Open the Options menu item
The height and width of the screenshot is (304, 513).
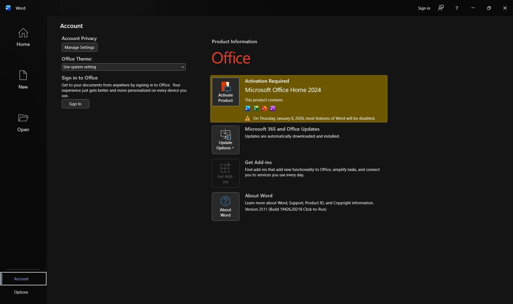(x=21, y=292)
